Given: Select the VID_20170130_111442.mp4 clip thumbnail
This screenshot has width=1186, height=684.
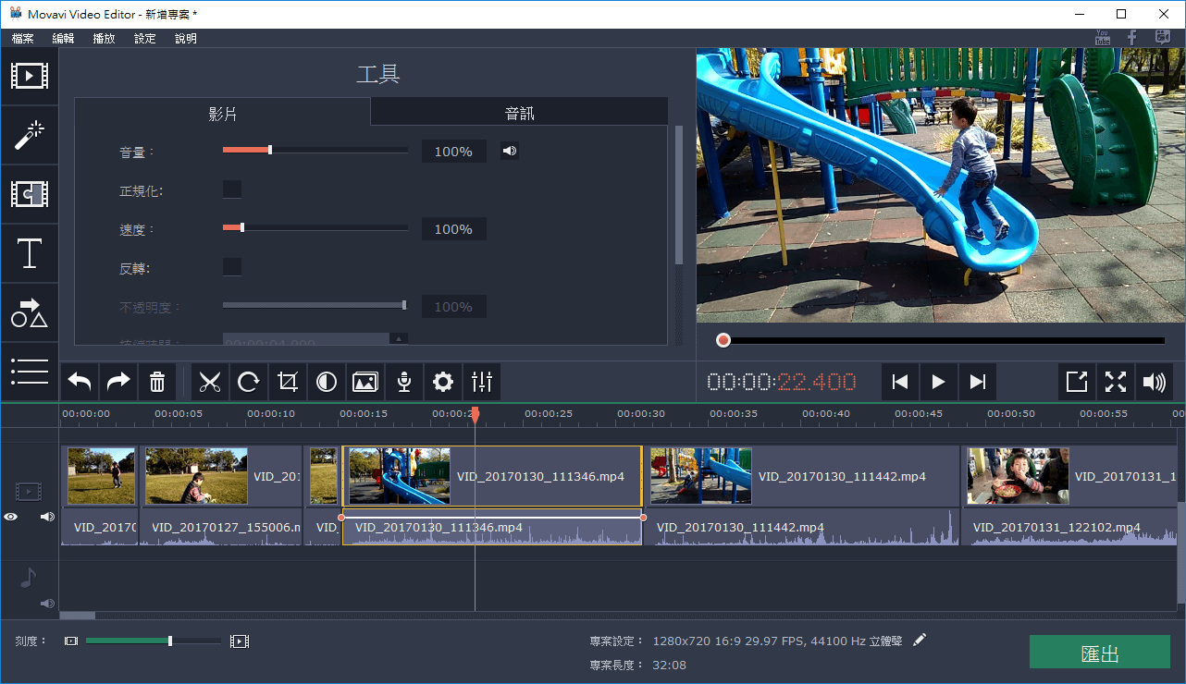Looking at the screenshot, I should tap(700, 476).
